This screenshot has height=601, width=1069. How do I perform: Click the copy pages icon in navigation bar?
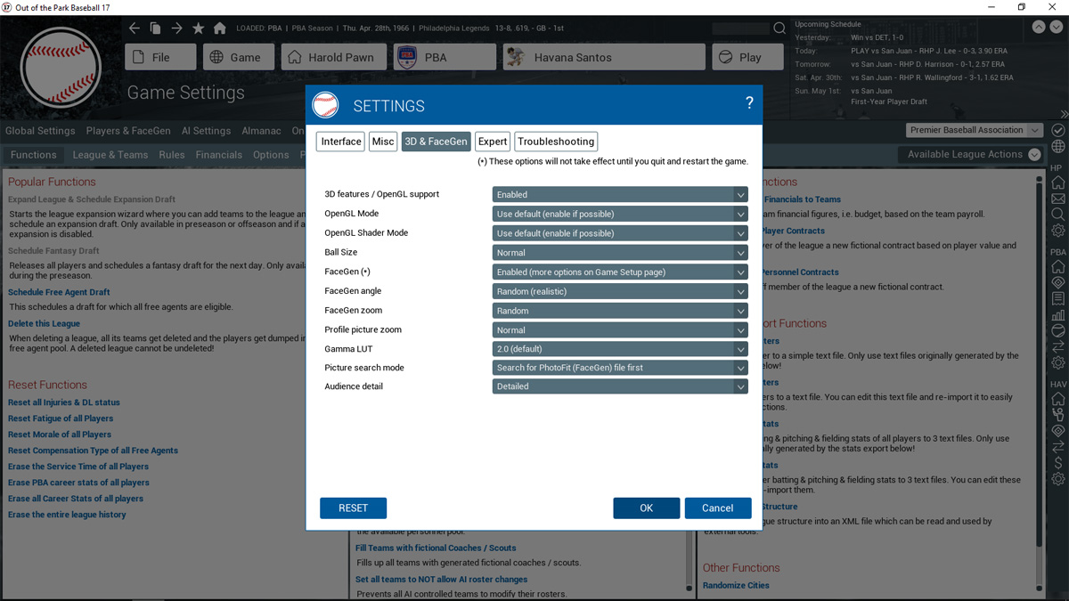click(155, 28)
